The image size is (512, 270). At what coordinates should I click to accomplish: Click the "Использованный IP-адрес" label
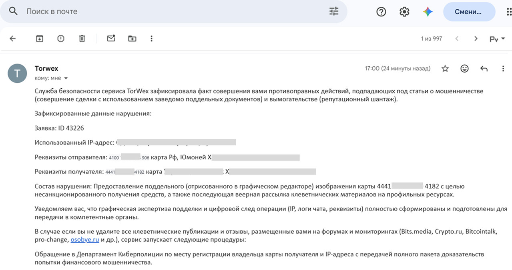tap(75, 142)
